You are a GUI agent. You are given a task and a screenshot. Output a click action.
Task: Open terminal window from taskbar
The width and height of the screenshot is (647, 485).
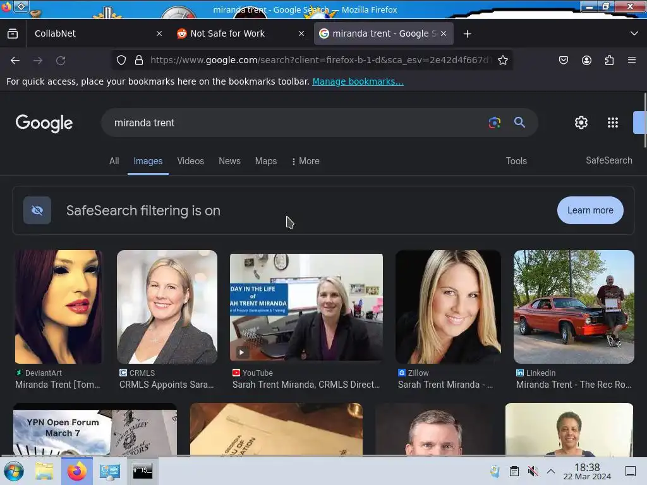[x=142, y=471]
